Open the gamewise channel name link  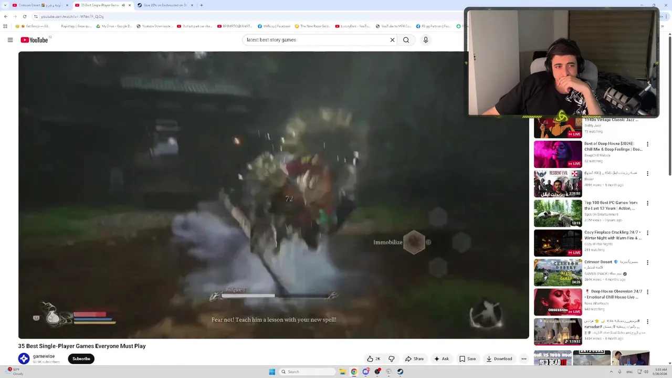pyautogui.click(x=44, y=356)
